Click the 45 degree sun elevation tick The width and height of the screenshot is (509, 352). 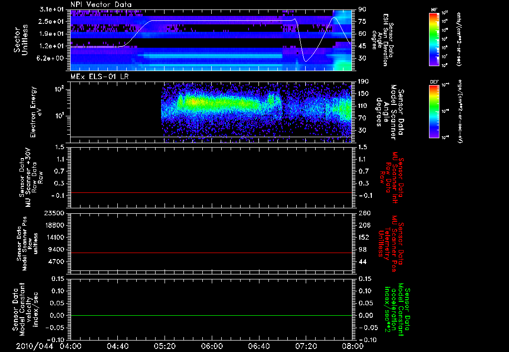[x=362, y=46]
